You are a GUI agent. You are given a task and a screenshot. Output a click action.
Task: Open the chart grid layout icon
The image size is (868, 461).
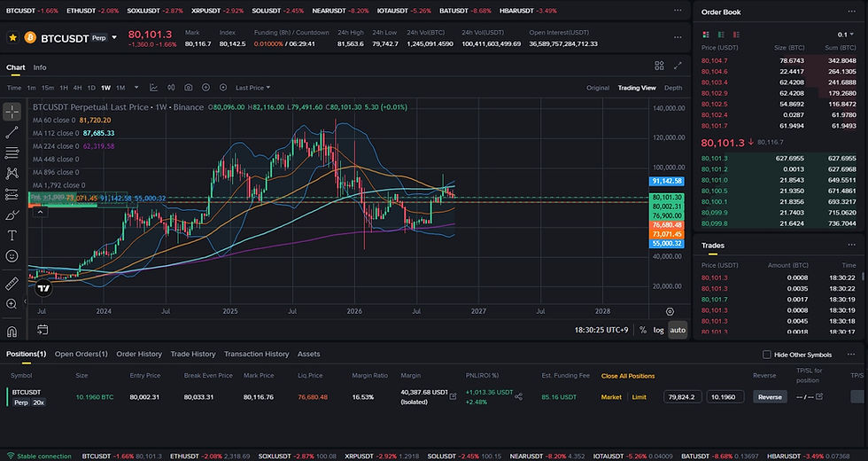(x=659, y=66)
